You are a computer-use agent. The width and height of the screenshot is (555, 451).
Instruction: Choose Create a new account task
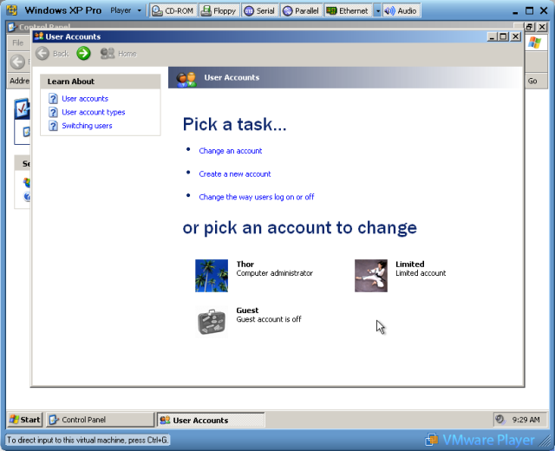point(235,173)
